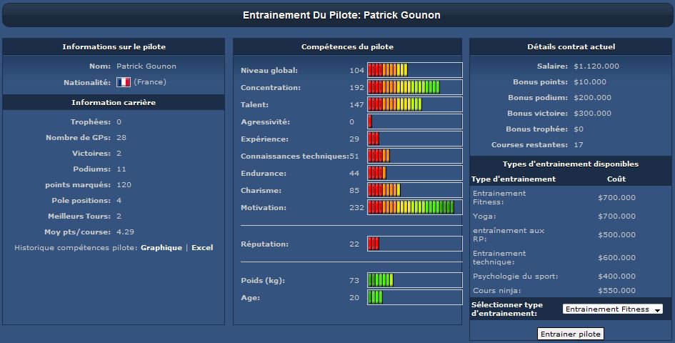This screenshot has height=343, width=675.
Task: Click the Connaissances techniques skill bar
Action: (415, 156)
